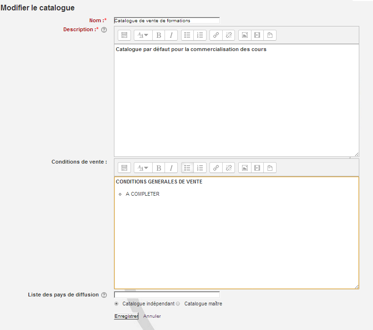Click Bold in the Description editor toolbar

coord(159,35)
